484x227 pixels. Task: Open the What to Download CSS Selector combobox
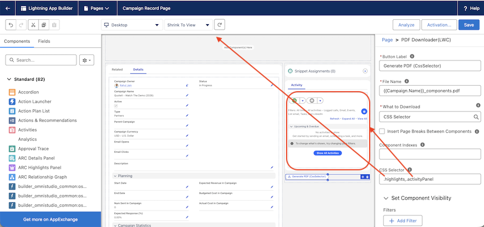click(x=430, y=117)
